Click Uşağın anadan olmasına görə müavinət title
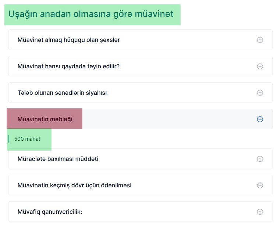Screen dimensions: 274x227 [x=91, y=14]
